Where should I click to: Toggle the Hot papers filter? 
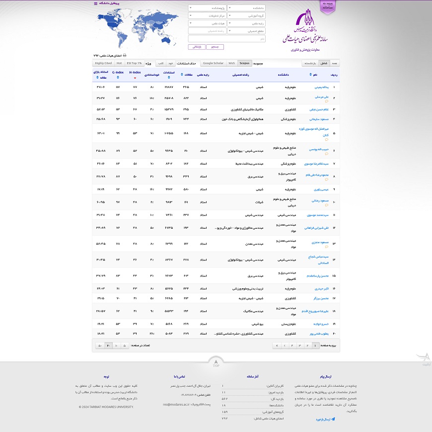point(119,64)
